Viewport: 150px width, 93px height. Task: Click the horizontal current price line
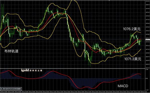(73, 40)
